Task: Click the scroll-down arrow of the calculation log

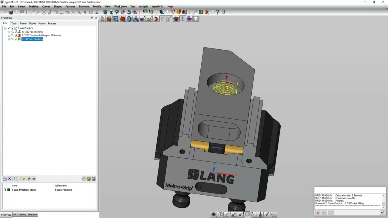Action: point(383,207)
